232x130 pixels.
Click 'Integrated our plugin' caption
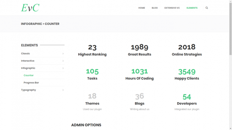pyautogui.click(x=187, y=109)
